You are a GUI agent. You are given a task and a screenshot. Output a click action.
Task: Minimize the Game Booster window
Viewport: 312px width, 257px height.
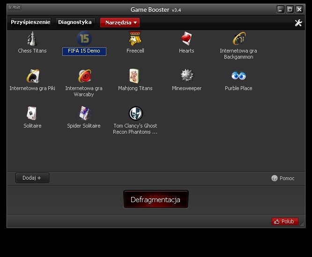[280, 9]
